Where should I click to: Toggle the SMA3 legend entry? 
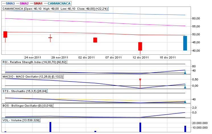[8, 3]
